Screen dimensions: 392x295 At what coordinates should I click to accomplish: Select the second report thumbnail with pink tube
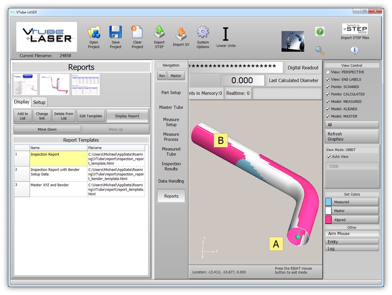click(x=54, y=84)
